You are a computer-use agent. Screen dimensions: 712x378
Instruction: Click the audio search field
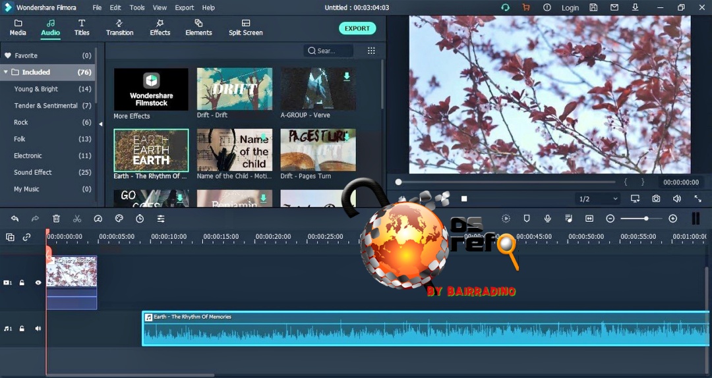(x=328, y=51)
